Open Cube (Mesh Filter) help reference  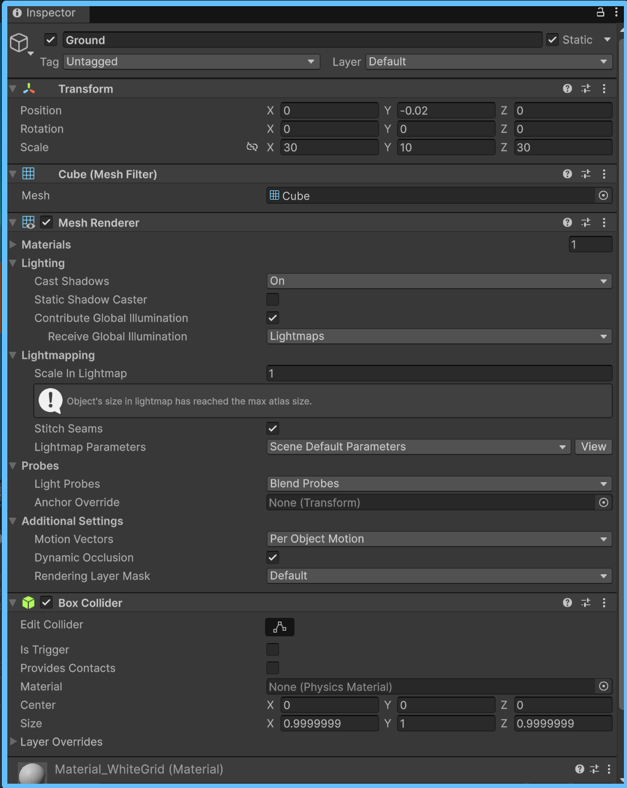[x=567, y=174]
